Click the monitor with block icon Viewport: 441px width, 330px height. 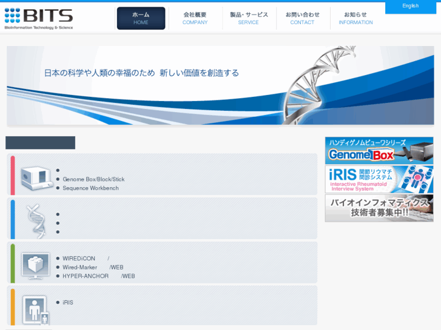pyautogui.click(x=36, y=266)
